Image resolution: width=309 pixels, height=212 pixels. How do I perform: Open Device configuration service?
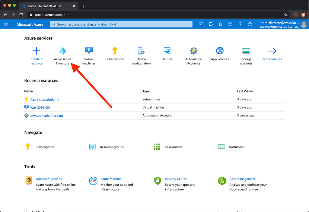click(x=141, y=56)
